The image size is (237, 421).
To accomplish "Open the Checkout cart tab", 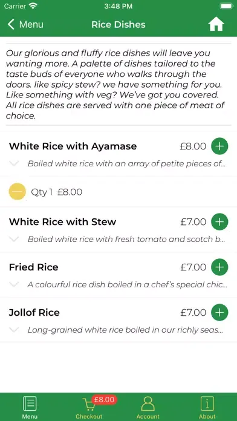I will [x=89, y=407].
